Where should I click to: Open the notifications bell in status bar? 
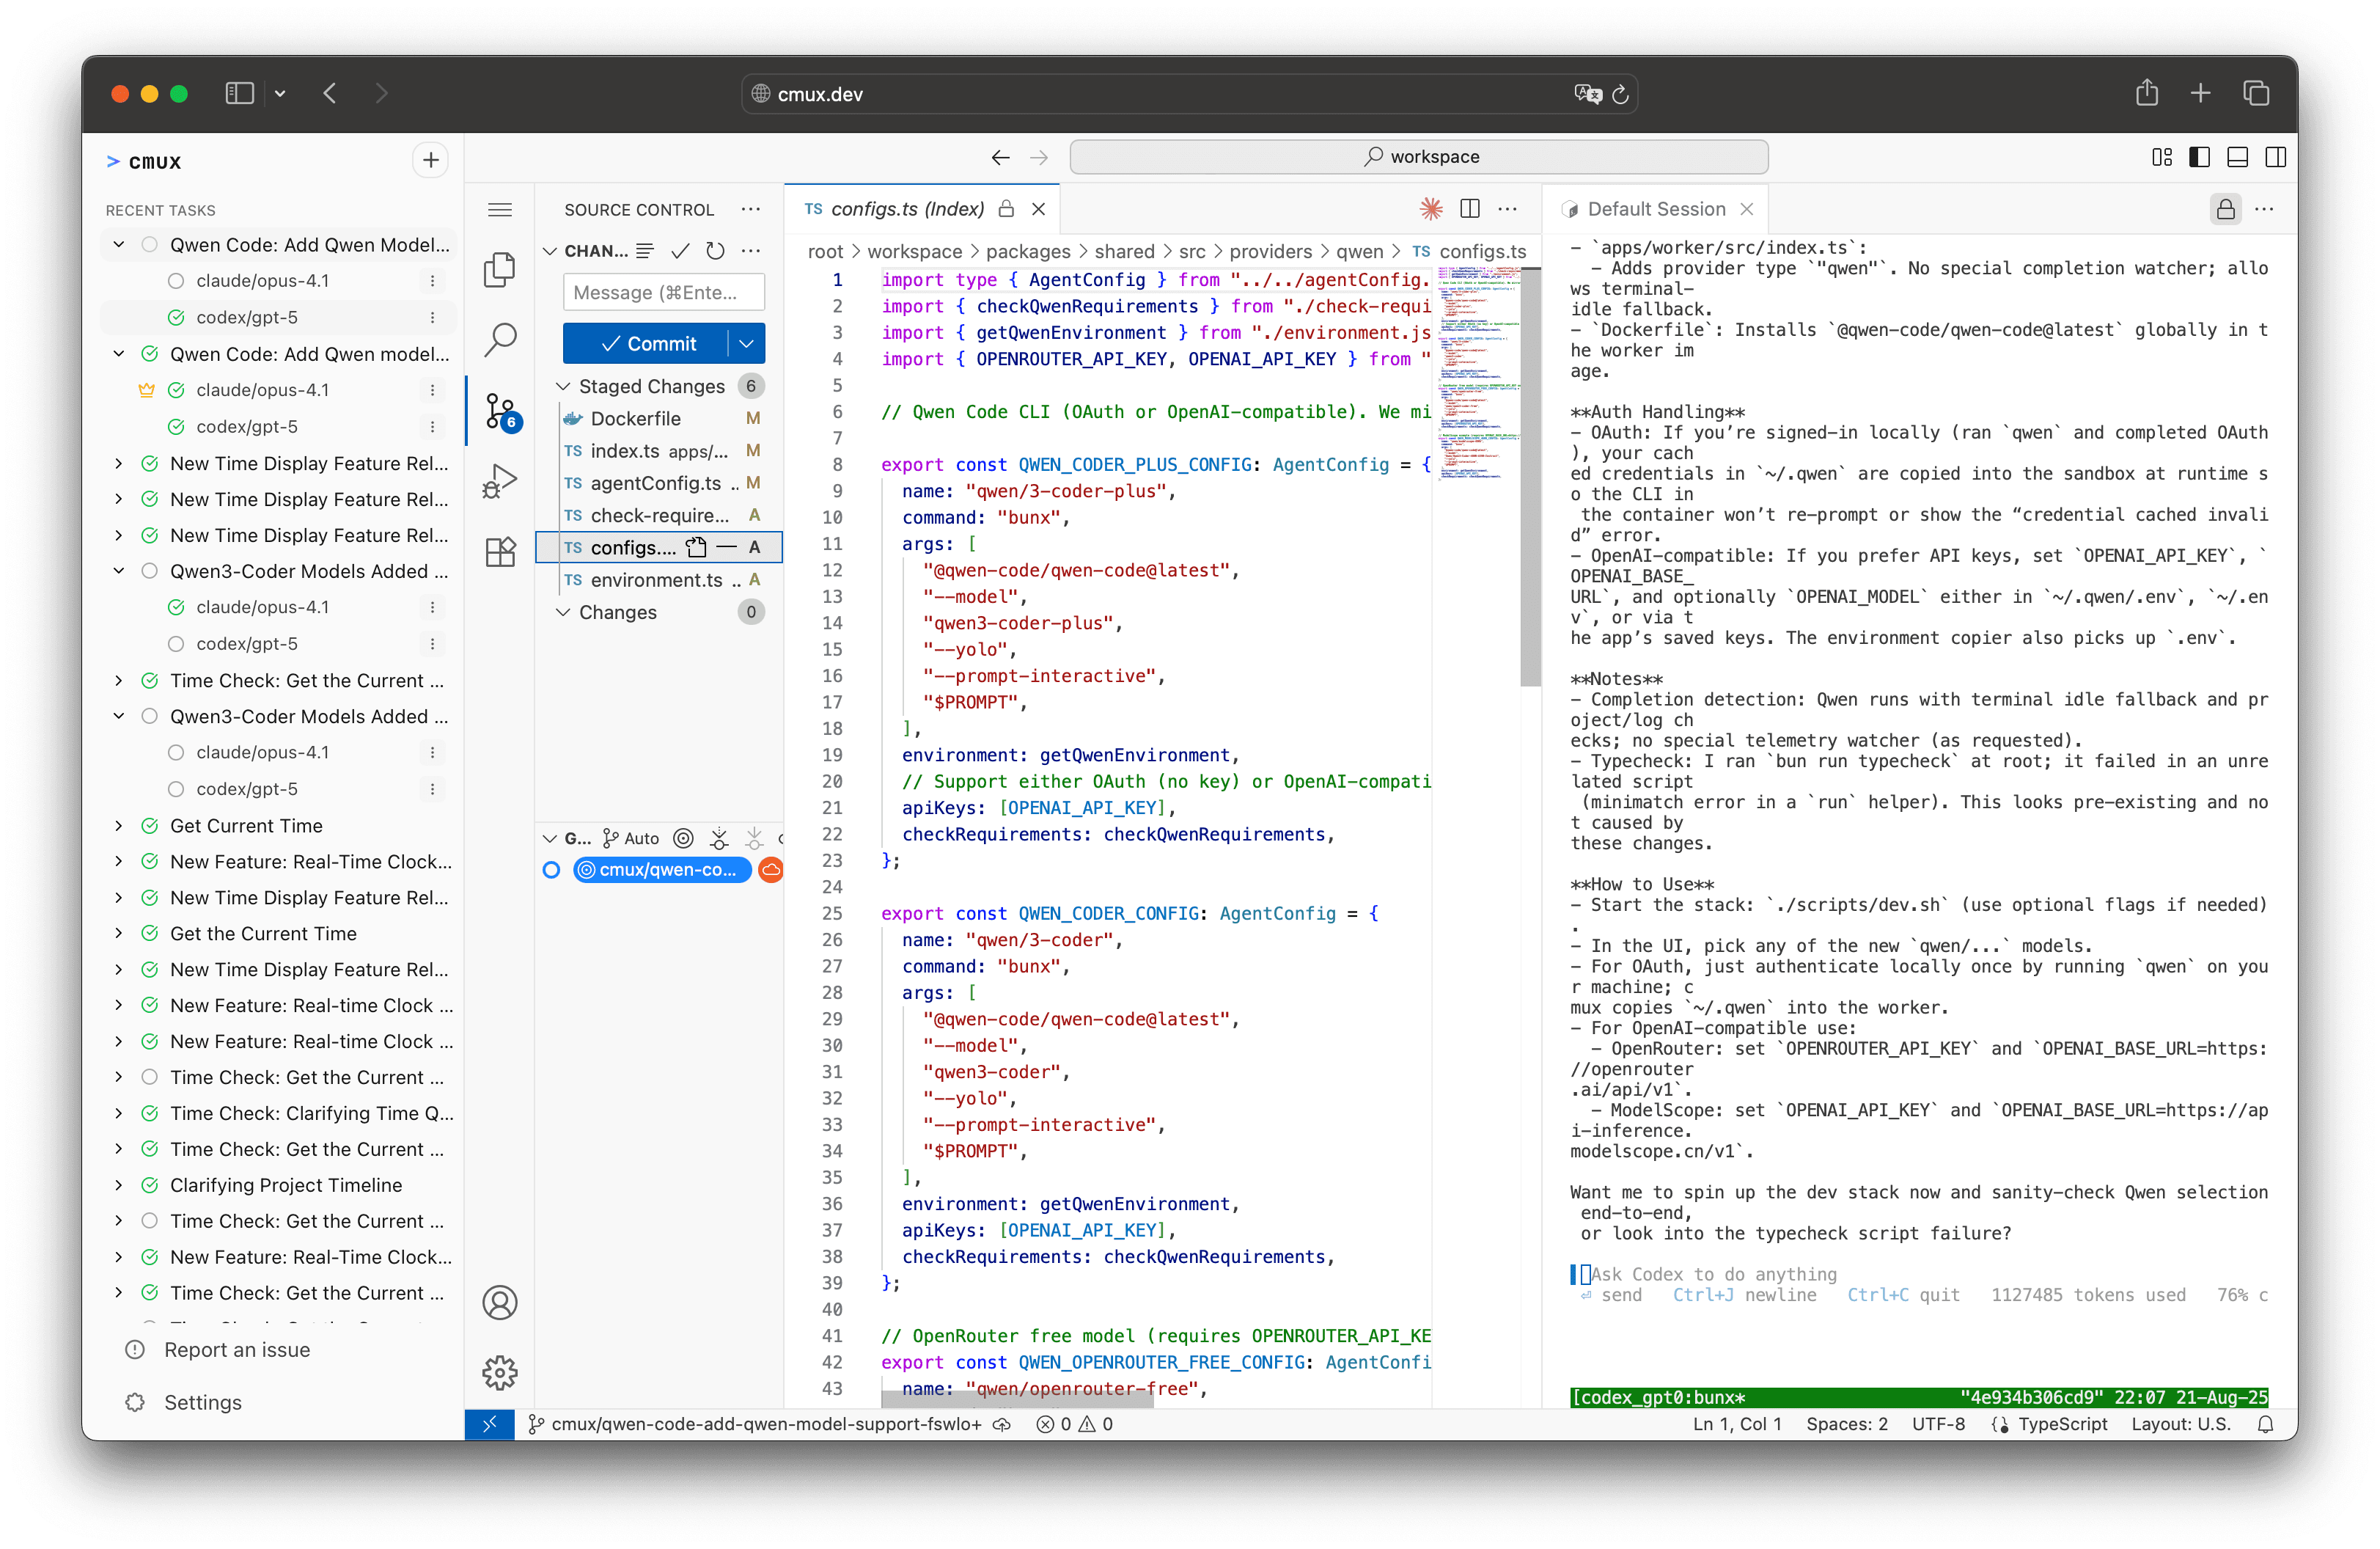point(2265,1424)
